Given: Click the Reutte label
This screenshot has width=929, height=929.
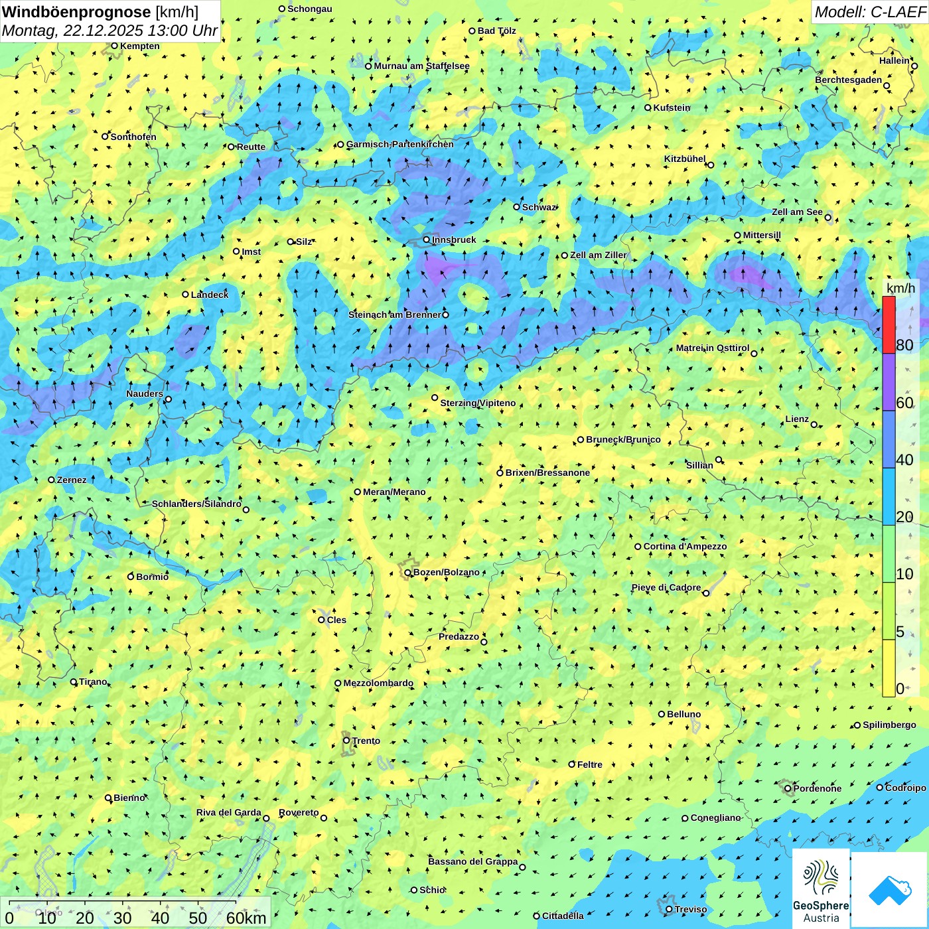Looking at the screenshot, I should 251,147.
